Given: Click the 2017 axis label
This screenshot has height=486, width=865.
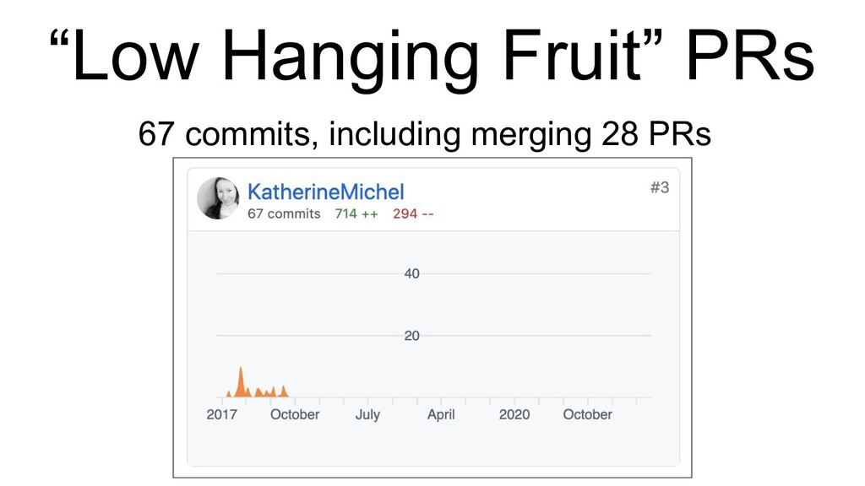Looking at the screenshot, I should tap(222, 414).
